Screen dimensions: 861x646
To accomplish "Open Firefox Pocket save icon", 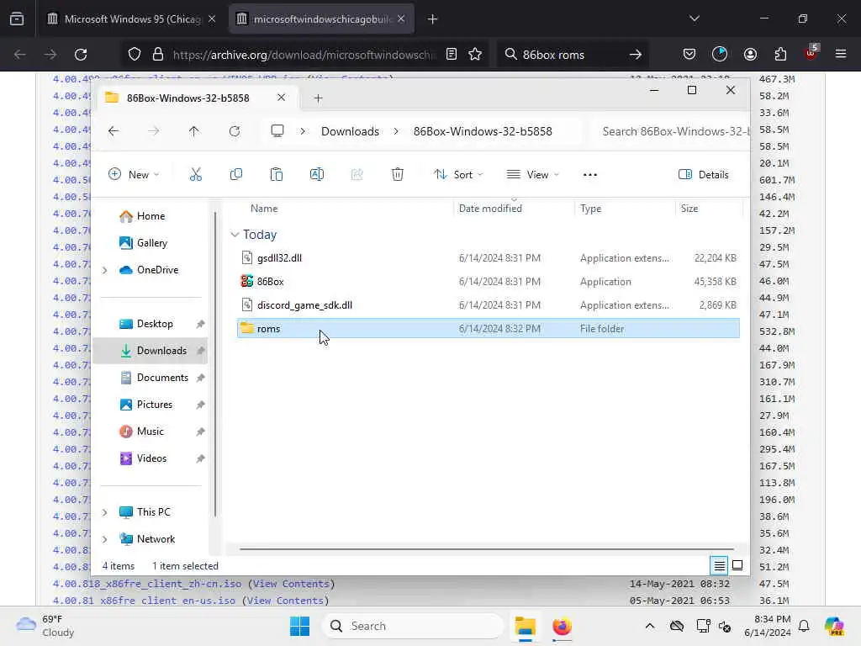I will point(689,55).
